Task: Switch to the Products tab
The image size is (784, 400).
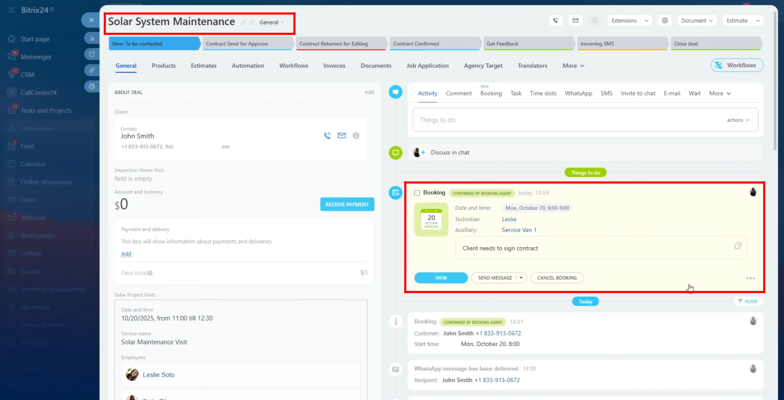Action: point(164,66)
